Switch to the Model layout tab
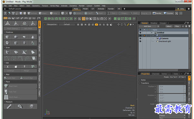Image resolution: width=194 pixels, height=119 pixels. tap(86, 9)
